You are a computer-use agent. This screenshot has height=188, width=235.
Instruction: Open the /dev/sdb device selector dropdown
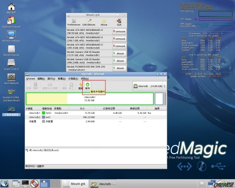pos(149,86)
